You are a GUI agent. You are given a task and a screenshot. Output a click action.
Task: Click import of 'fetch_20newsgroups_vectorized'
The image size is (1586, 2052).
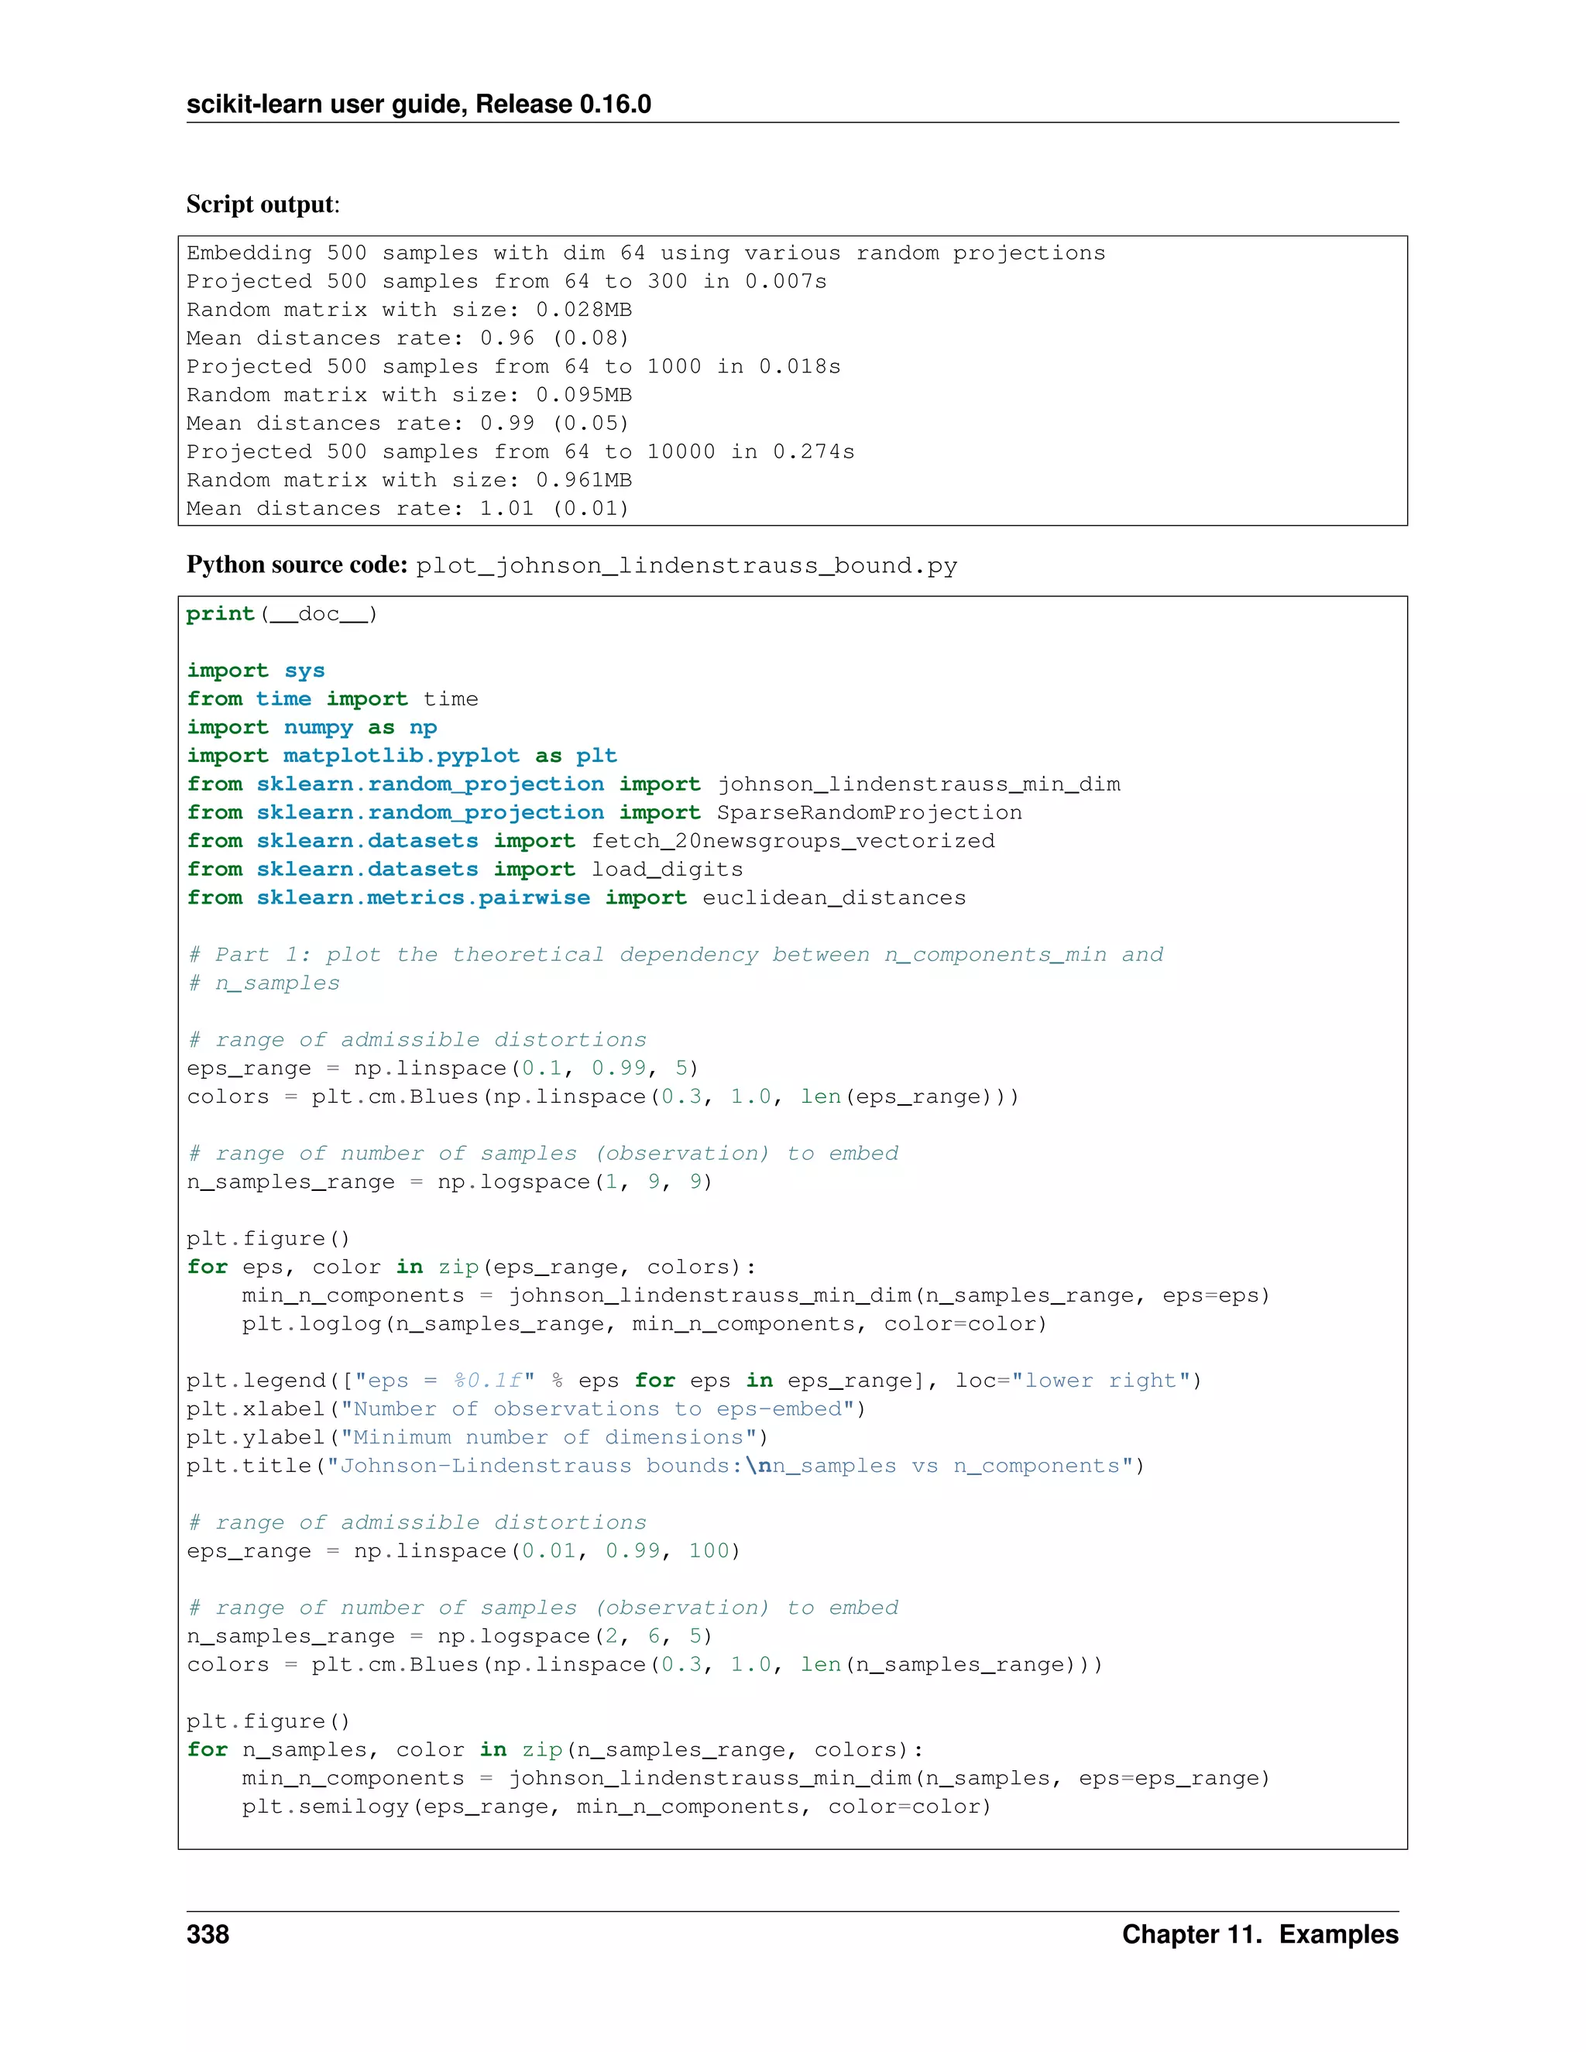pyautogui.click(x=590, y=841)
